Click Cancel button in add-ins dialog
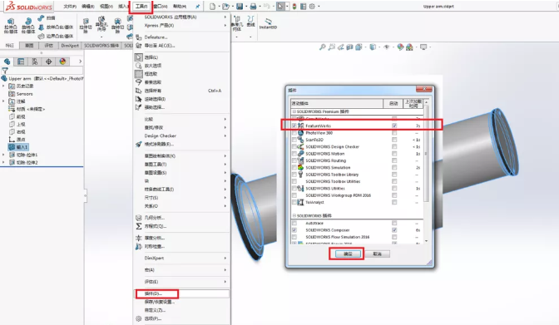Viewport: 559px width, 325px height. [377, 254]
